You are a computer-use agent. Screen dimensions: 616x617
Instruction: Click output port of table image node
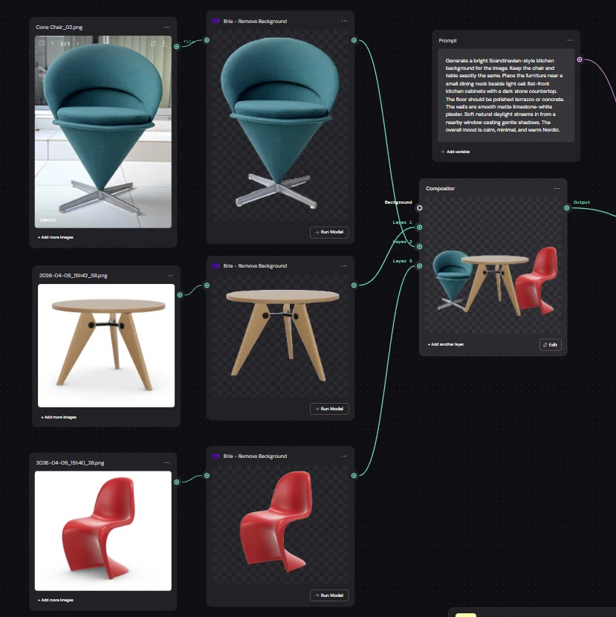point(180,294)
